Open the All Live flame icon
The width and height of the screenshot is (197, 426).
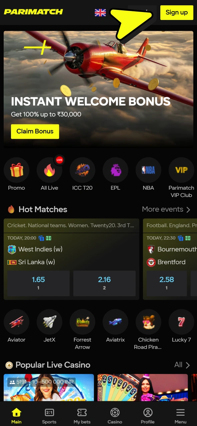click(x=49, y=170)
